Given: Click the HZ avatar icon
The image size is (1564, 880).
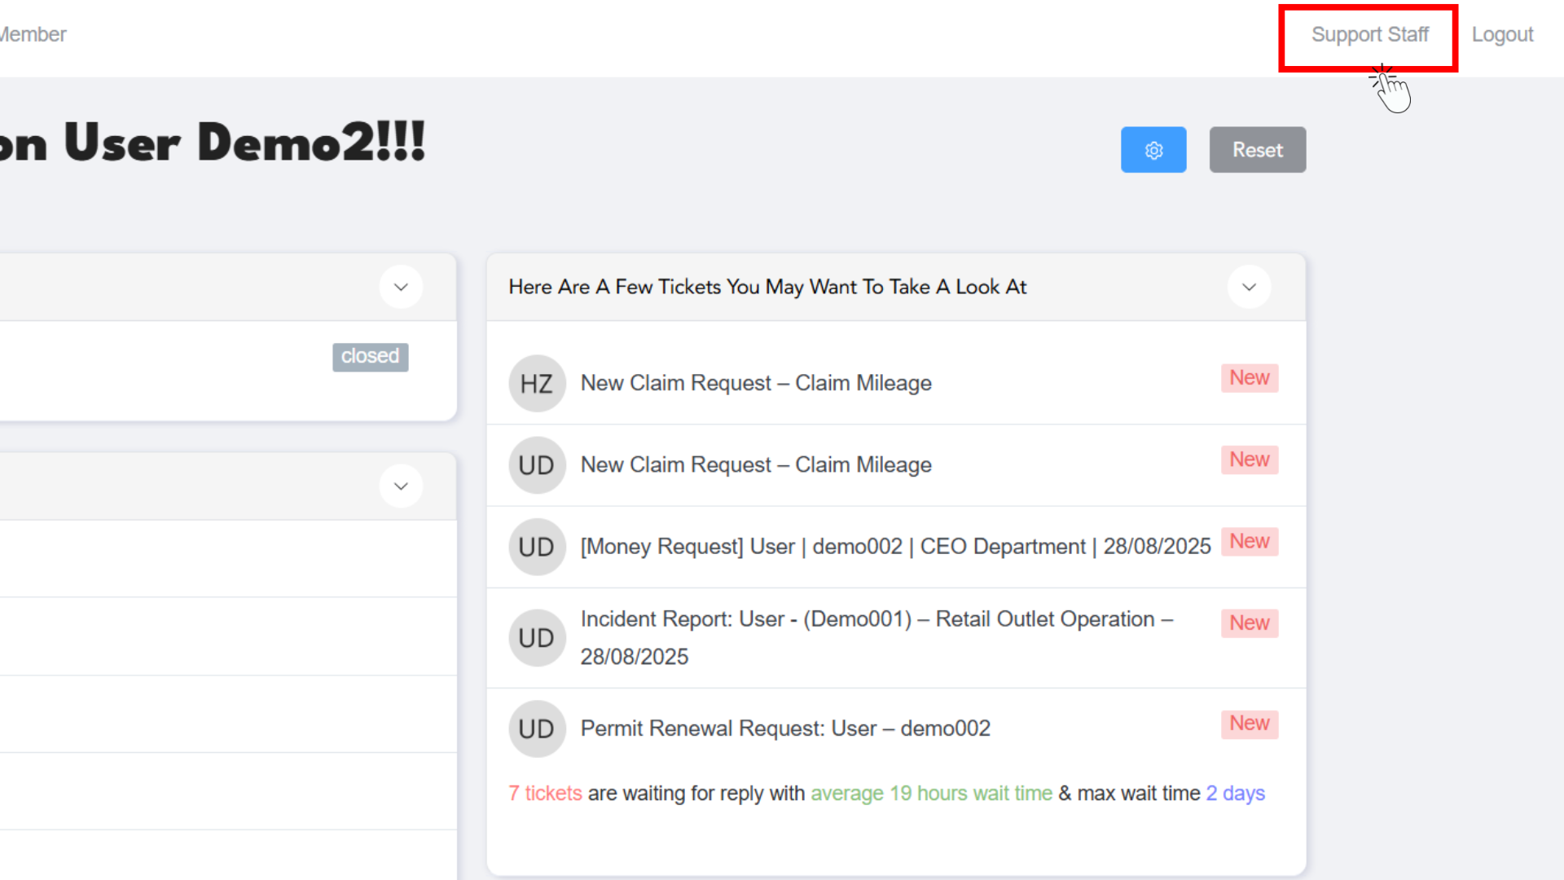Looking at the screenshot, I should pos(537,384).
